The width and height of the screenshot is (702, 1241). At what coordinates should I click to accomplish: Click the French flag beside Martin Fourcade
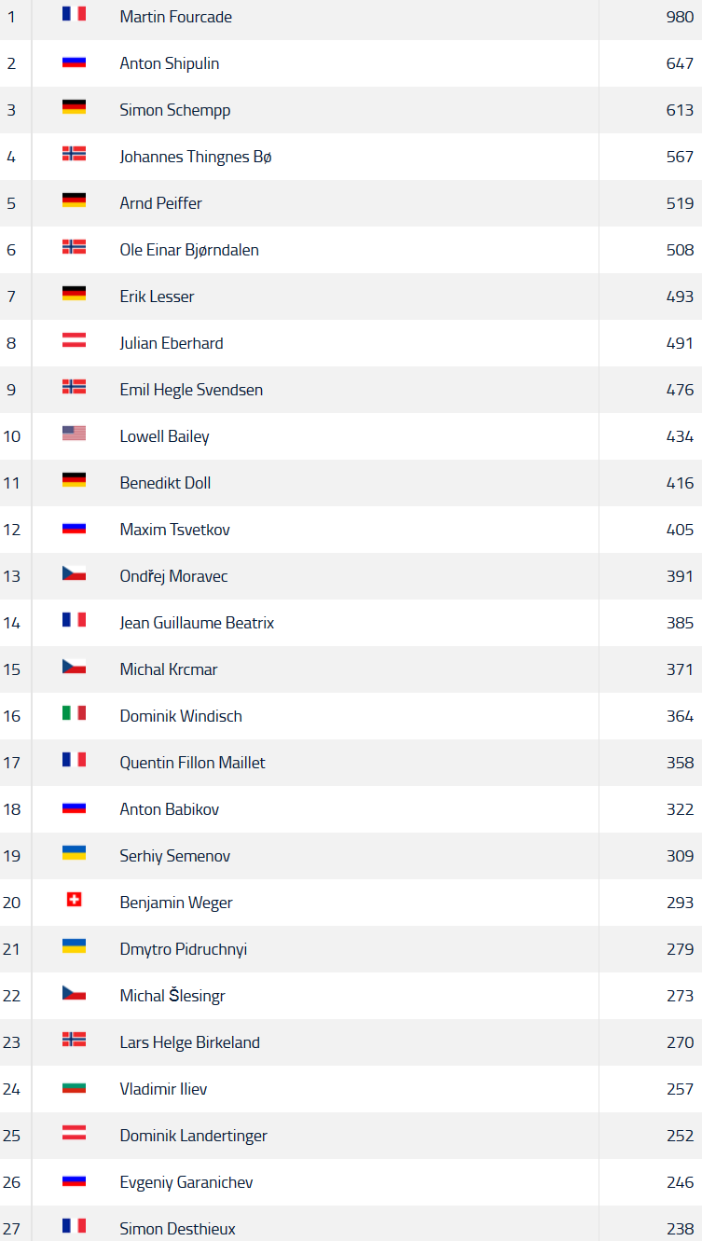coord(74,14)
